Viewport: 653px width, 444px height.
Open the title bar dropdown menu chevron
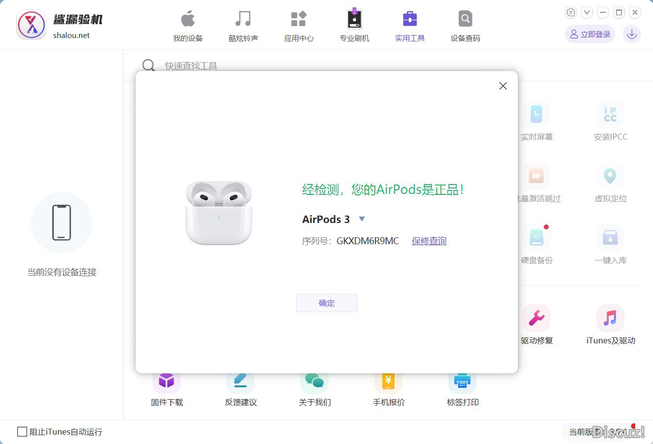[x=586, y=12]
